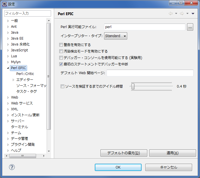Click the tree horizontal scrollbar thumb

coord(23,156)
